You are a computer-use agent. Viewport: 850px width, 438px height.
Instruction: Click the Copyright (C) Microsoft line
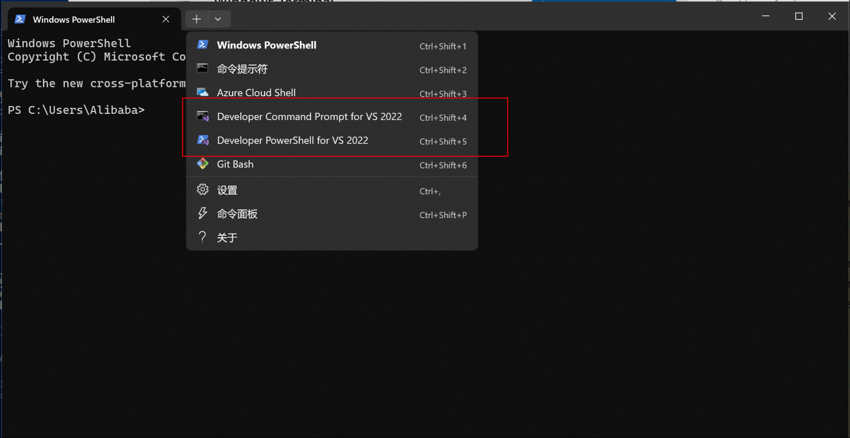point(96,56)
